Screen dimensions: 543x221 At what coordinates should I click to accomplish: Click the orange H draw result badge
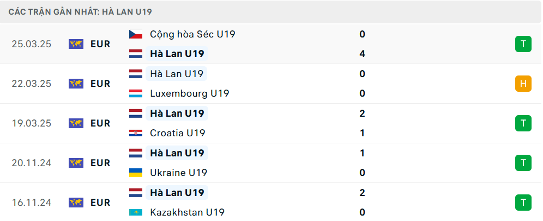(x=523, y=84)
